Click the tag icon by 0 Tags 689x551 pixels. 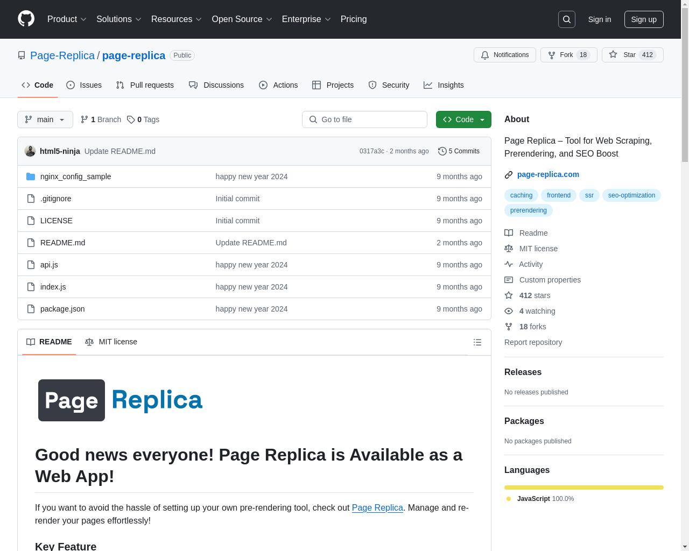[x=131, y=119]
